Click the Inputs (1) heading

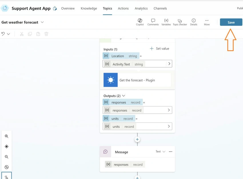tap(110, 49)
